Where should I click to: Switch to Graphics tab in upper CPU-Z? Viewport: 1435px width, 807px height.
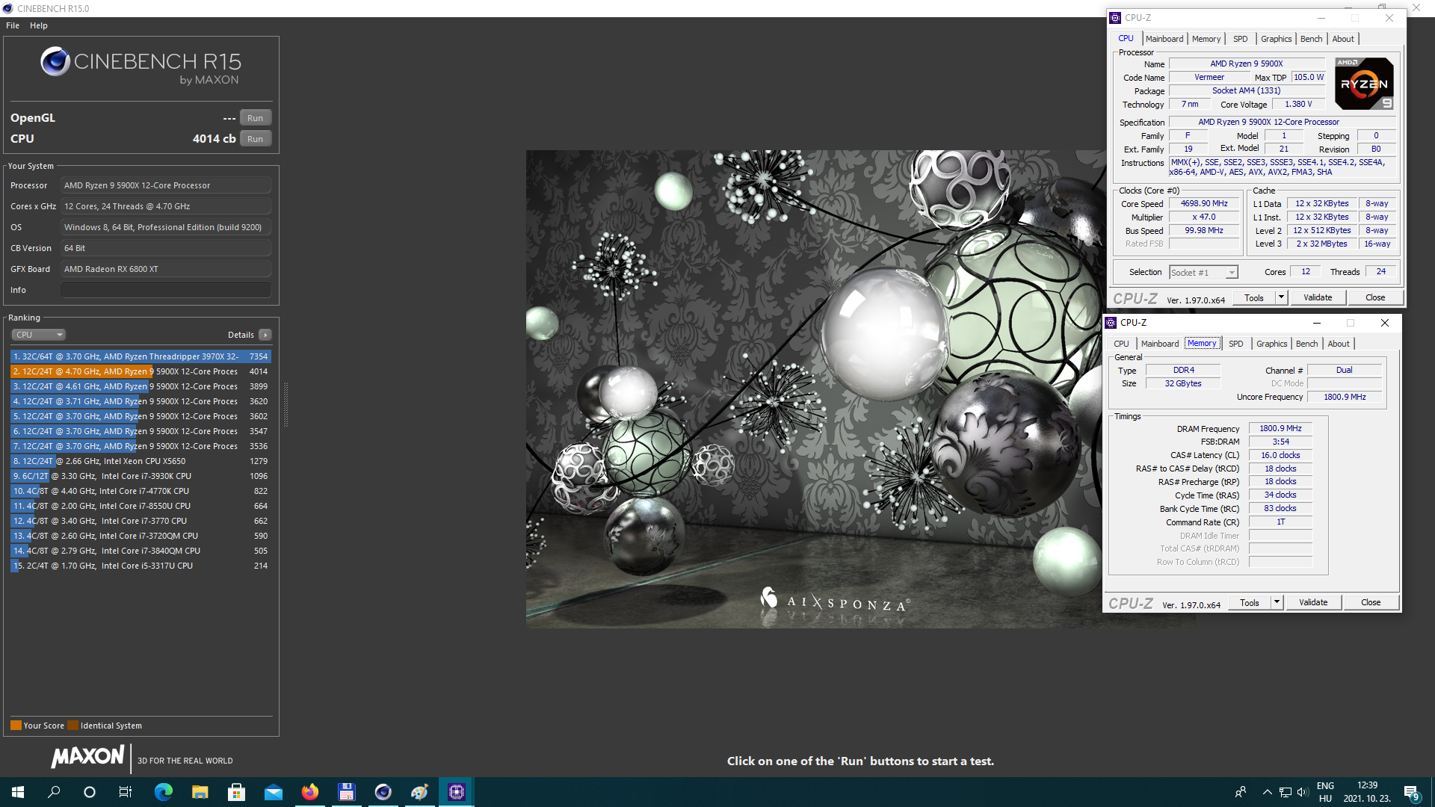[1277, 39]
